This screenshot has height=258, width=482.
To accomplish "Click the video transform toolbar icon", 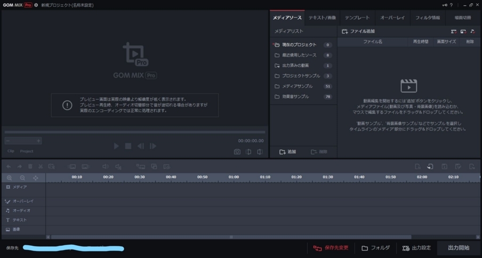I will (x=140, y=166).
